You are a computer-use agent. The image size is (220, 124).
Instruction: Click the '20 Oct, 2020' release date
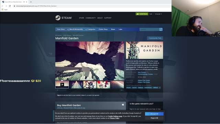(142, 77)
